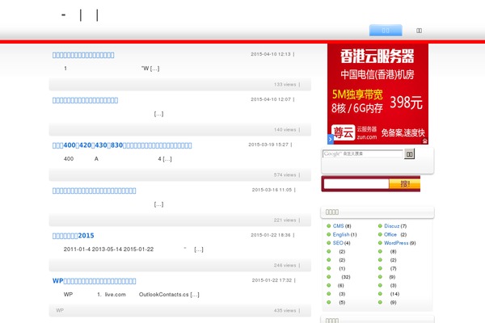Image resolution: width=485 pixels, height=323 pixels.
Task: Open the post title starting with WP
Action: tap(94, 281)
